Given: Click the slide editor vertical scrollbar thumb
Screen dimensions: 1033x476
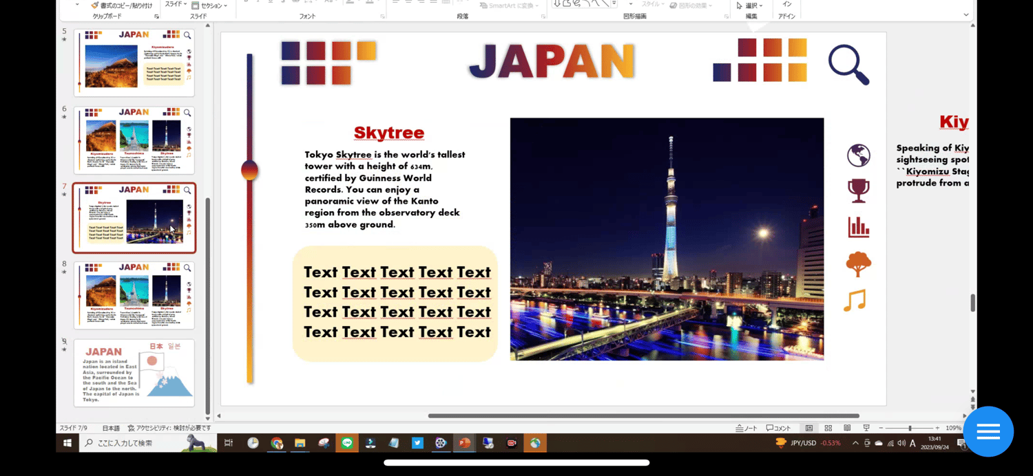Looking at the screenshot, I should 972,303.
